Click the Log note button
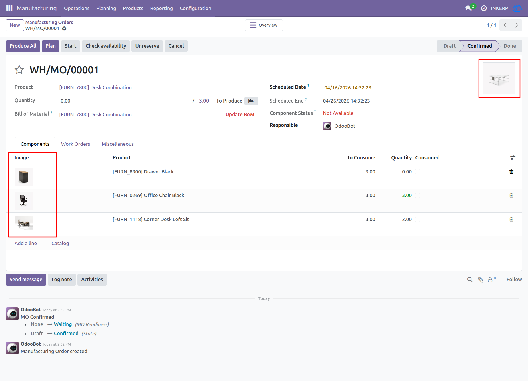Screen dimensions: 528x381 62,280
